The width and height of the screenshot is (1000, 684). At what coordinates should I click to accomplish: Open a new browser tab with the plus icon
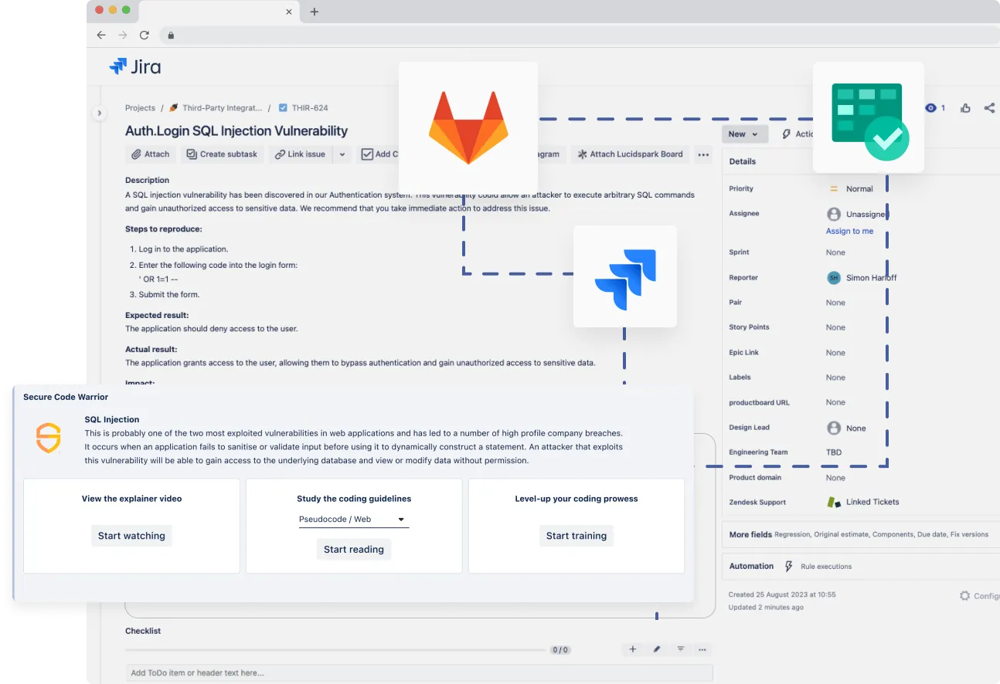click(x=315, y=12)
